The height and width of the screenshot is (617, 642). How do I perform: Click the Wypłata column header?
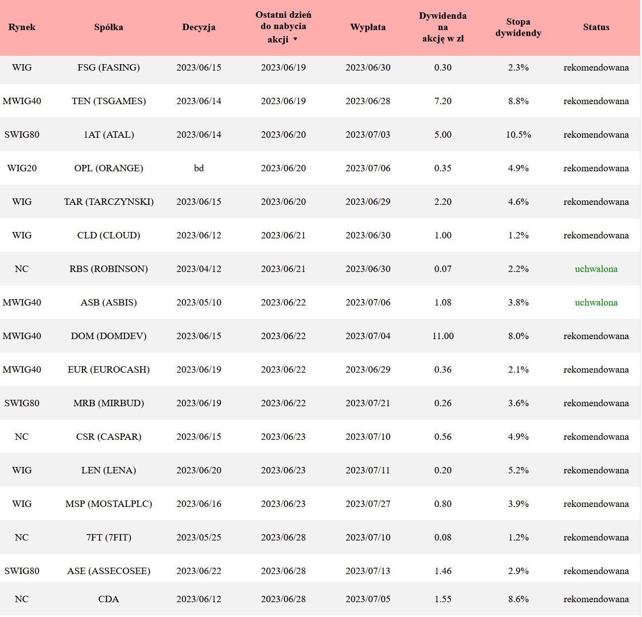368,27
